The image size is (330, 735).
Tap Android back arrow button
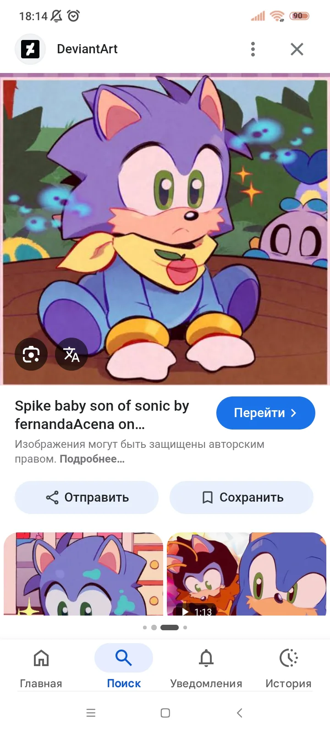(x=239, y=713)
